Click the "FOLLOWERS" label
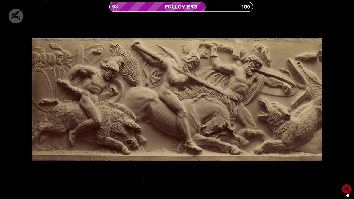The width and height of the screenshot is (354, 199). tap(181, 7)
